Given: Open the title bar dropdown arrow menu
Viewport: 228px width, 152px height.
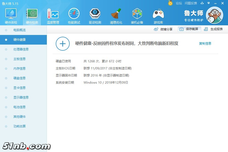Looking at the screenshot, I should [x=208, y=3].
